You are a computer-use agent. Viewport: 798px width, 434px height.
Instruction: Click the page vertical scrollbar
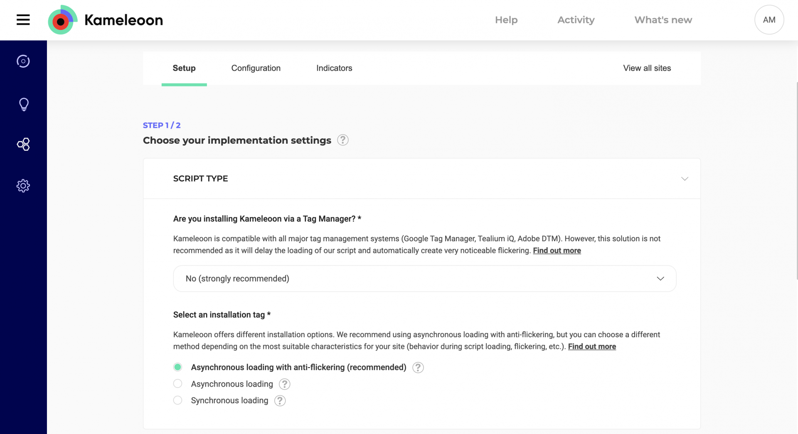796,181
